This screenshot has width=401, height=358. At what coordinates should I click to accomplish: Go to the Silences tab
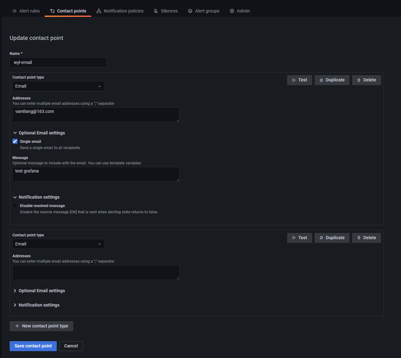click(166, 11)
